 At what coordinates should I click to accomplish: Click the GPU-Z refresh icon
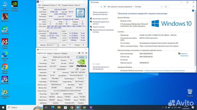(x=83, y=53)
